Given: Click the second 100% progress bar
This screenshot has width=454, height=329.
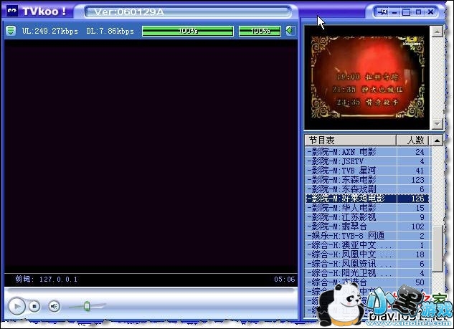Looking at the screenshot, I should (260, 31).
